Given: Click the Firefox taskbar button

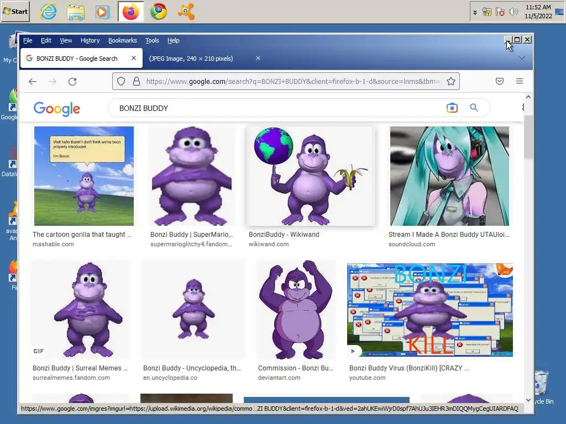Looking at the screenshot, I should coord(130,12).
